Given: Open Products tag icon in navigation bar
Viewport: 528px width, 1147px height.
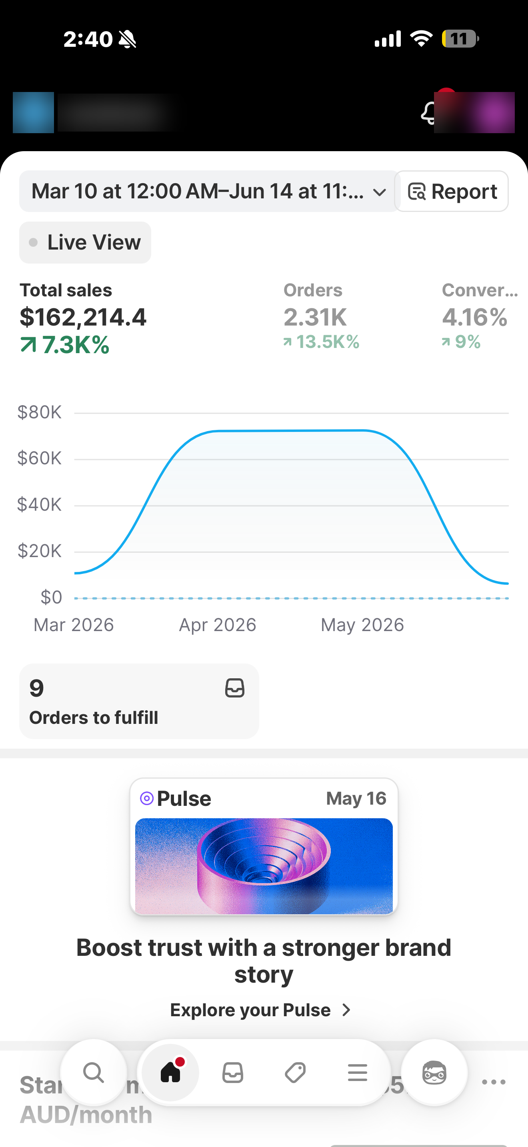Looking at the screenshot, I should (295, 1073).
